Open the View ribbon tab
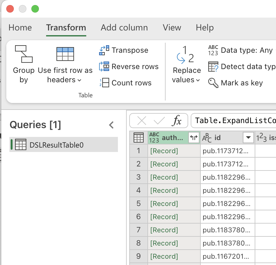This screenshot has width=276, height=265. pyautogui.click(x=172, y=28)
